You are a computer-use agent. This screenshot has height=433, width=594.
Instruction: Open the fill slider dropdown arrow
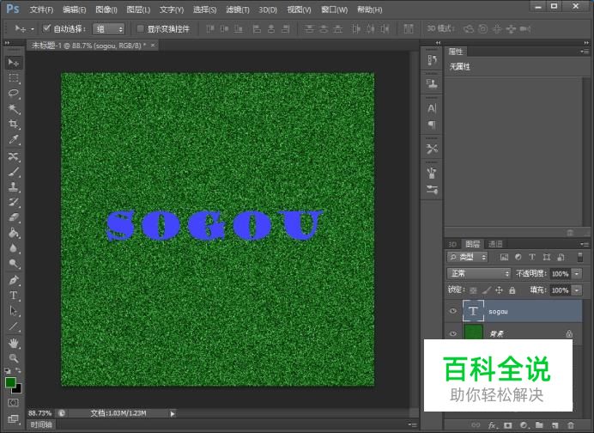(577, 290)
